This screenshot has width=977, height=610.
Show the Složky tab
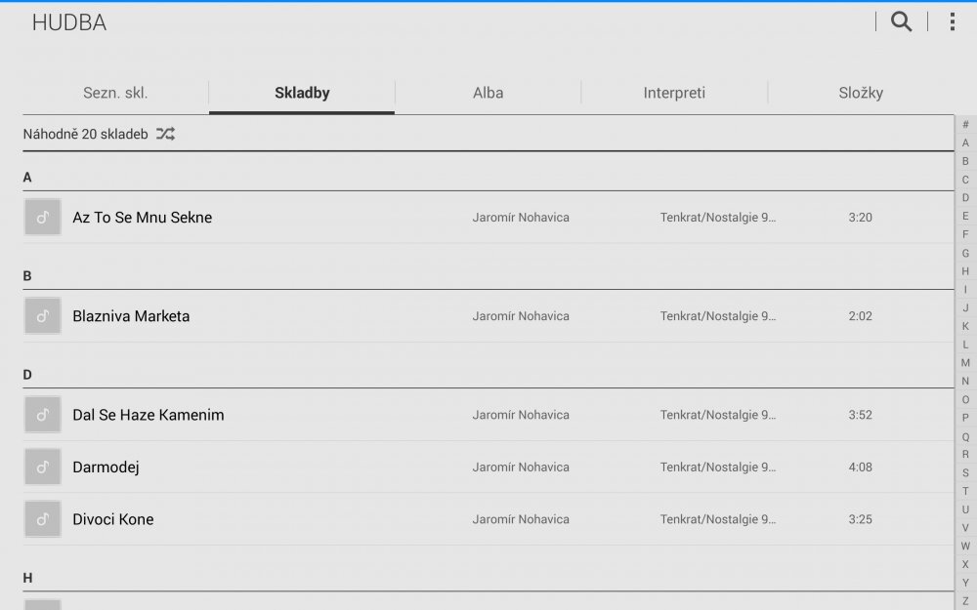(861, 94)
